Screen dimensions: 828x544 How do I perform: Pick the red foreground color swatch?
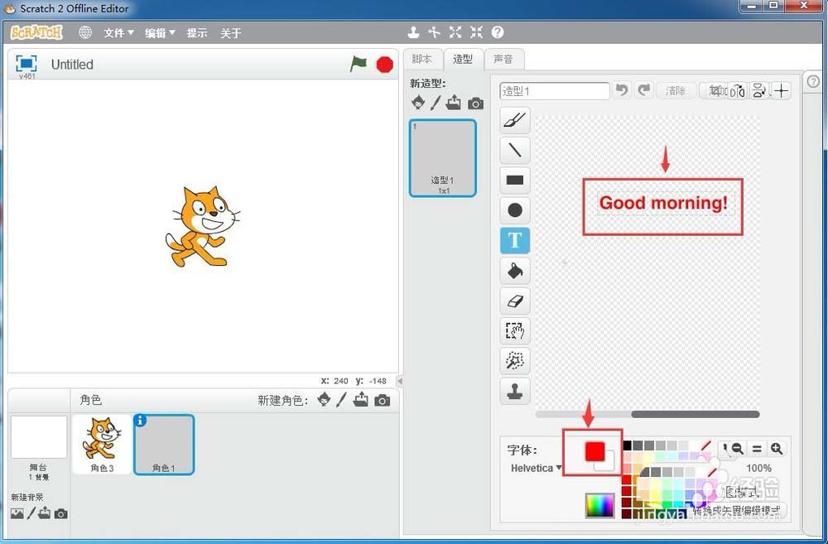point(595,451)
